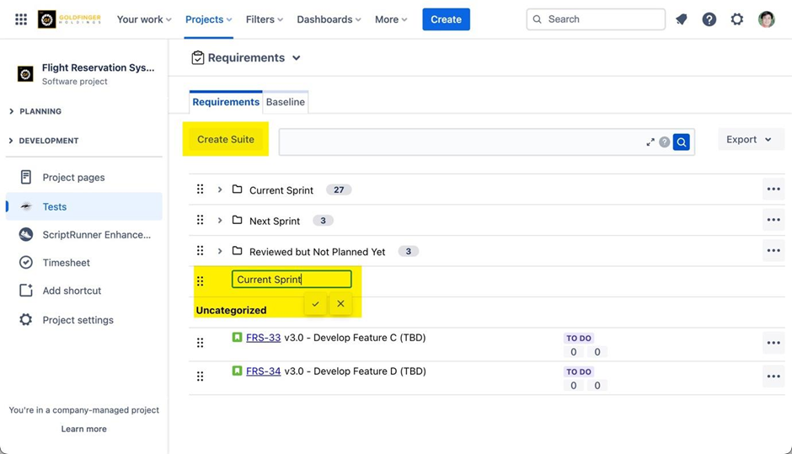Image resolution: width=792 pixels, height=454 pixels.
Task: Expand the Next Sprint folder
Action: click(x=220, y=221)
